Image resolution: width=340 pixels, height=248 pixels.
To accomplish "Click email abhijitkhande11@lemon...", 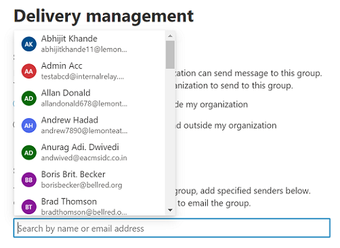I will click(x=84, y=49).
